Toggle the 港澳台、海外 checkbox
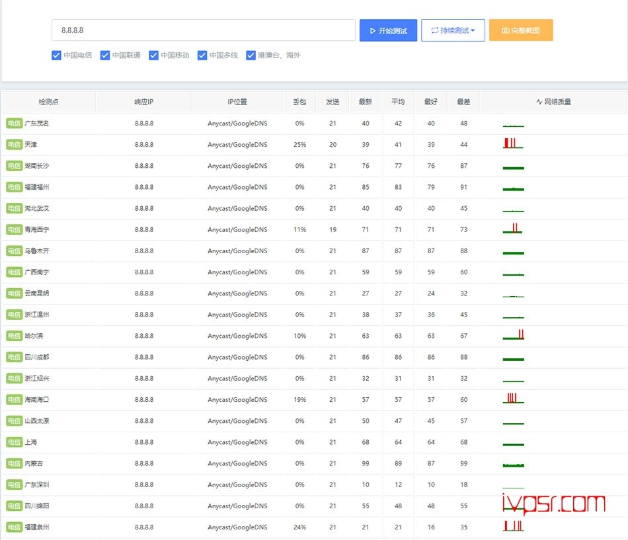Viewport: 628px width, 540px height. [x=251, y=56]
